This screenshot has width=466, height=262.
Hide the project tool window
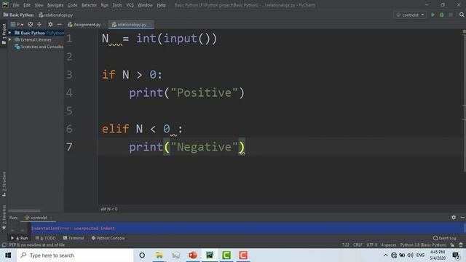pyautogui.click(x=59, y=24)
